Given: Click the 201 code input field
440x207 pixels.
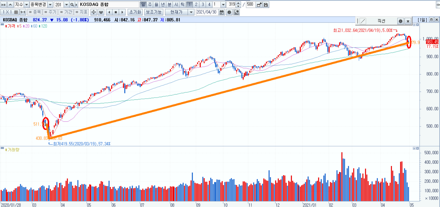Looking at the screenshot, I should 59,5.
